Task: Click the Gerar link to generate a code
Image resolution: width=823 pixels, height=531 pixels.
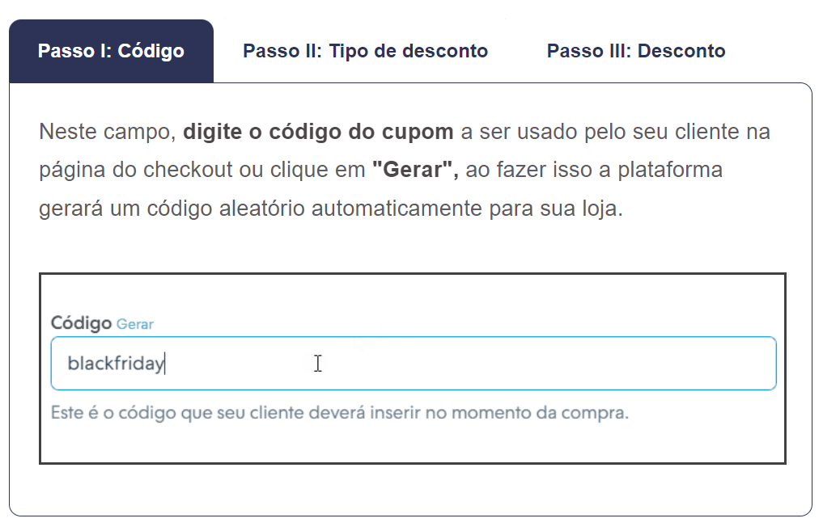Action: (x=136, y=323)
